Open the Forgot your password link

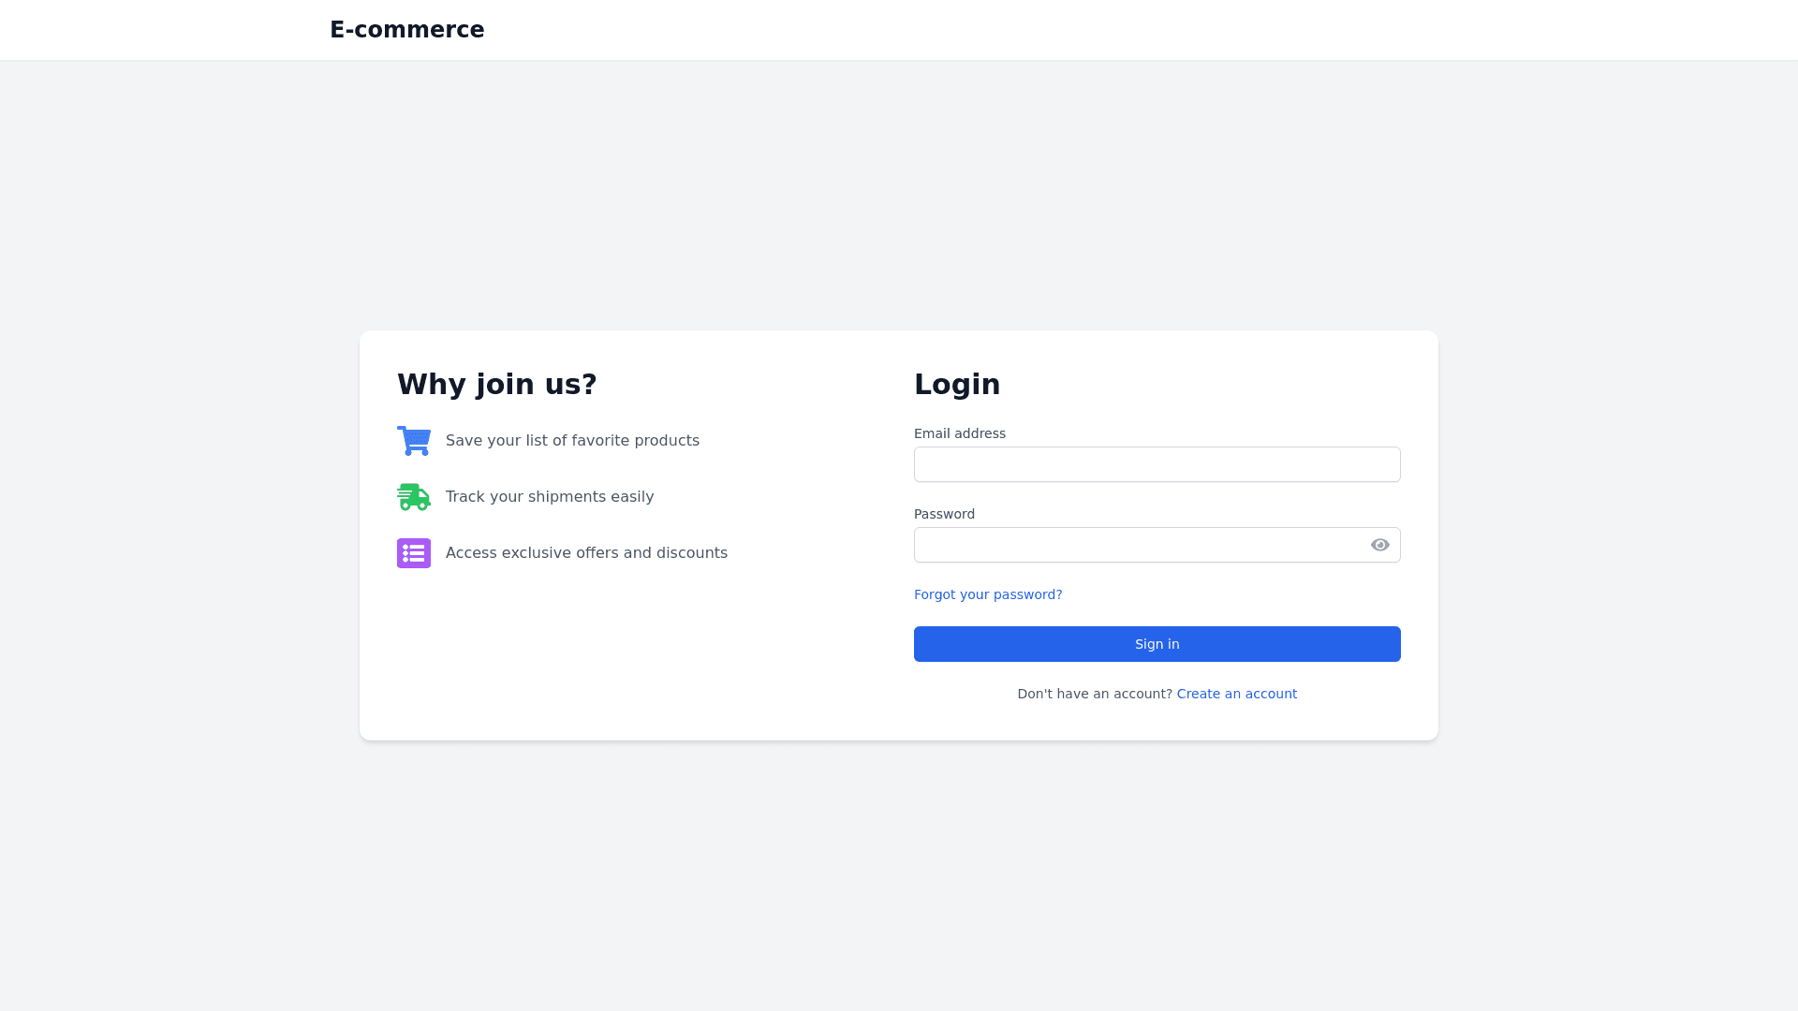(987, 594)
